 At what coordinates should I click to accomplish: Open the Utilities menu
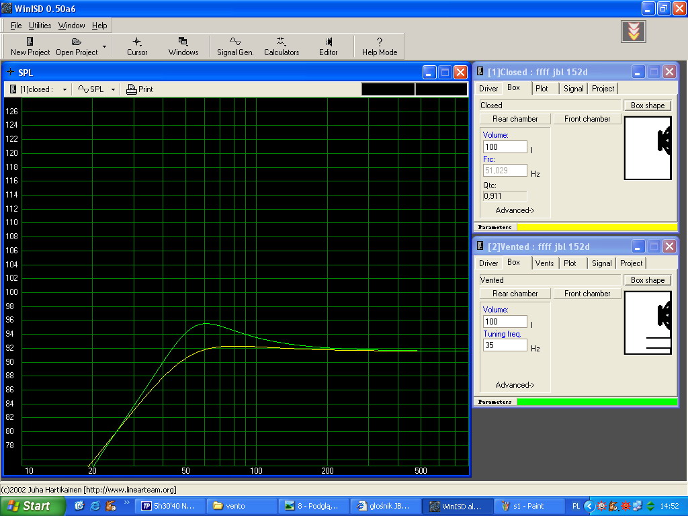coord(40,26)
